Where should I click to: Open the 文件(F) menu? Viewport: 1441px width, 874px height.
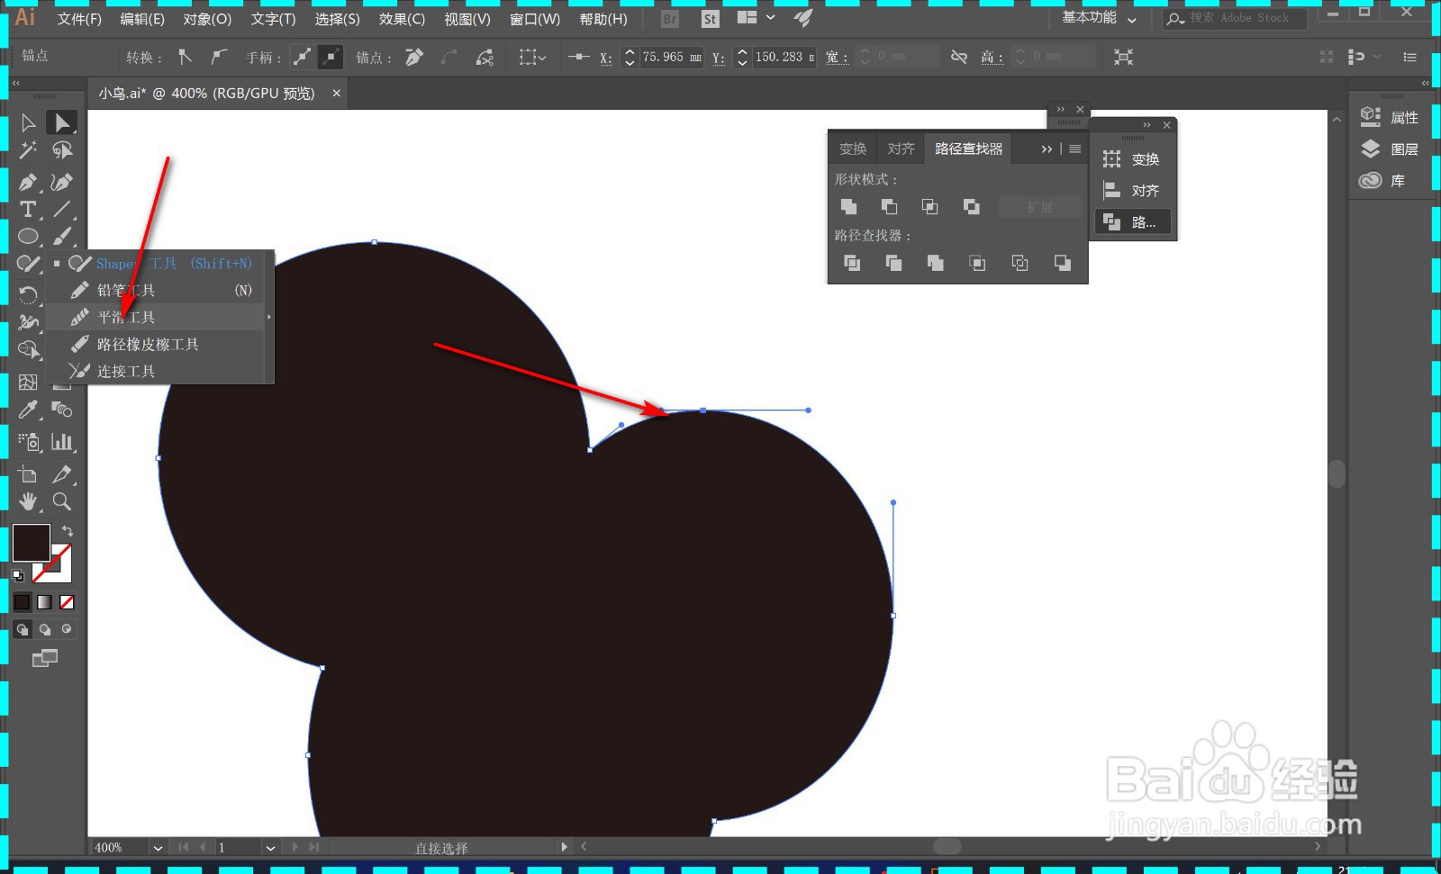(79, 19)
